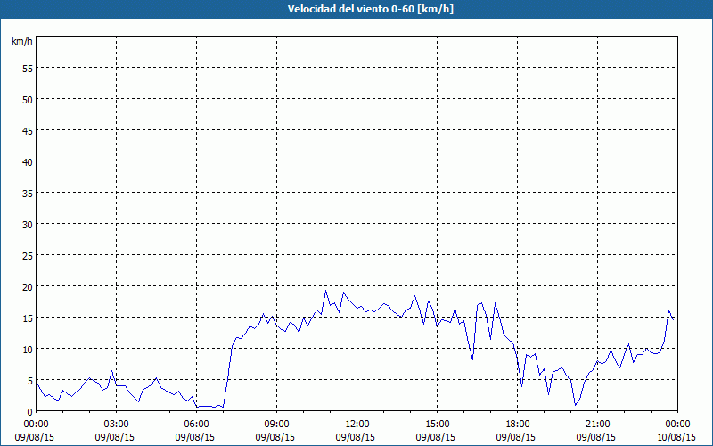The height and width of the screenshot is (446, 713).
Task: Pick the "15:00" time label
Action: (x=438, y=425)
